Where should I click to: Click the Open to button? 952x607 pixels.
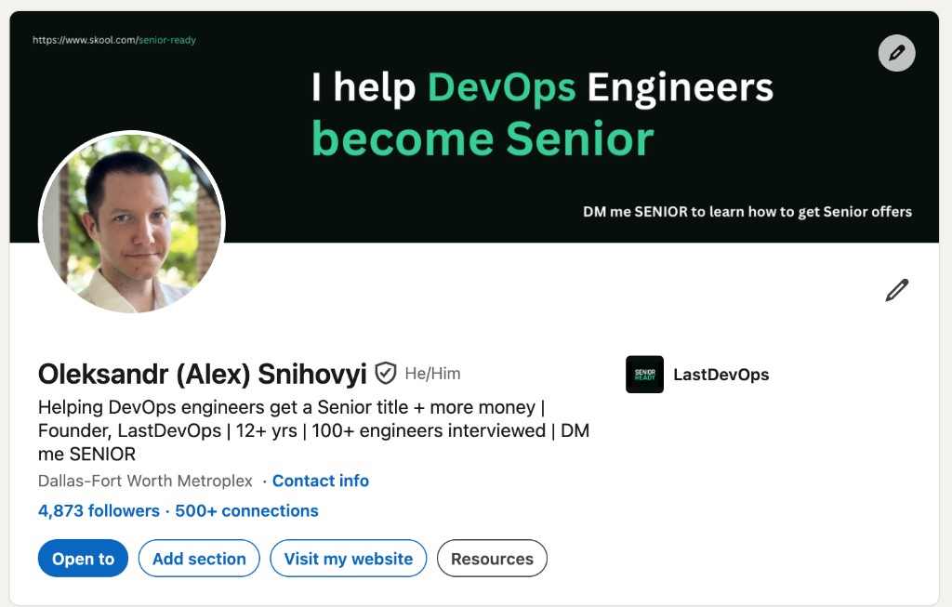tap(83, 559)
